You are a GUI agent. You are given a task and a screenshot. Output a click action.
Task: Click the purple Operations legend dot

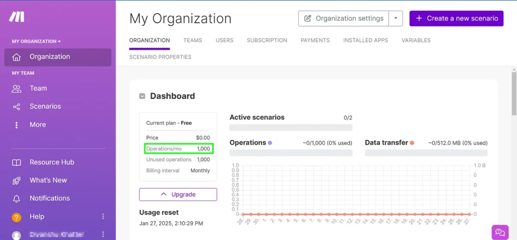click(270, 143)
